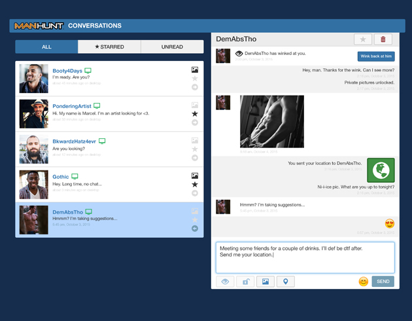This screenshot has height=321, width=412.
Task: Click into the message text box
Action: pos(305,257)
